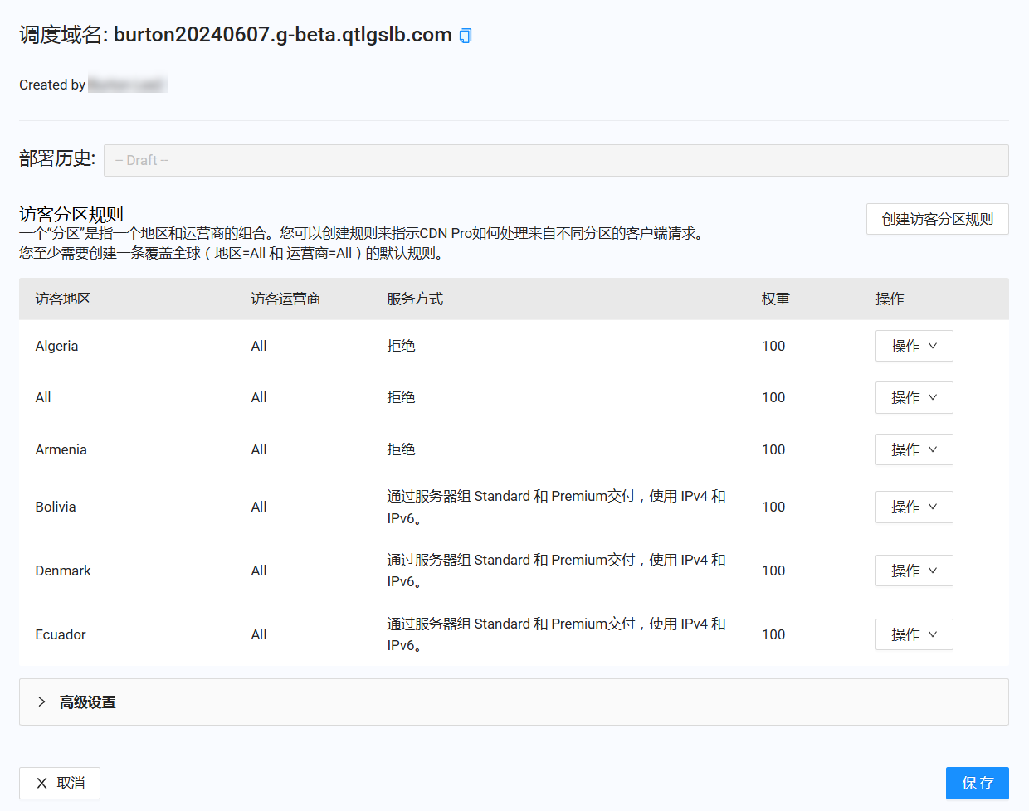Click the 访客地区 column header
This screenshot has height=811, width=1029.
tap(63, 299)
